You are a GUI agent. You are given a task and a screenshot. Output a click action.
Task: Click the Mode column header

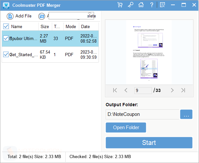coord(71,26)
